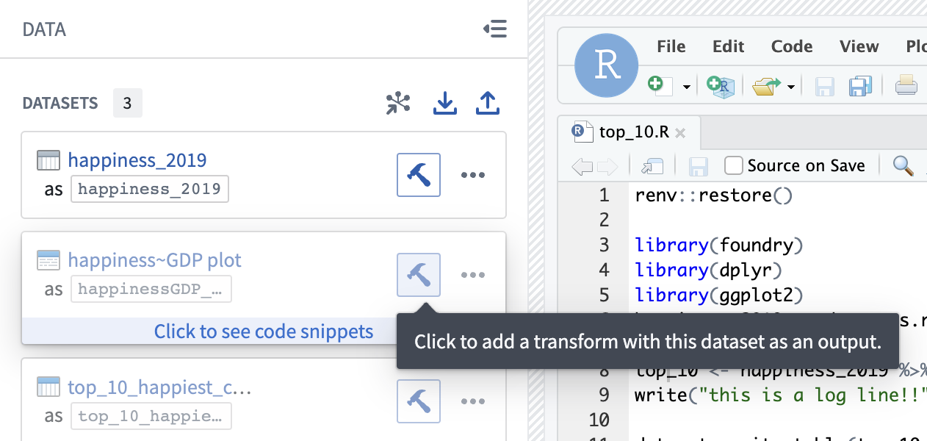Select the top_10.R editor tab
Image resolution: width=927 pixels, height=441 pixels.
tap(630, 132)
